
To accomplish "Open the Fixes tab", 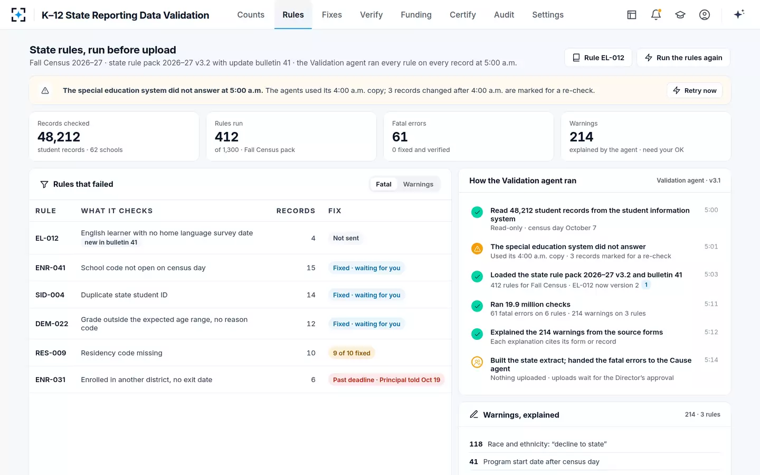I will [x=332, y=15].
